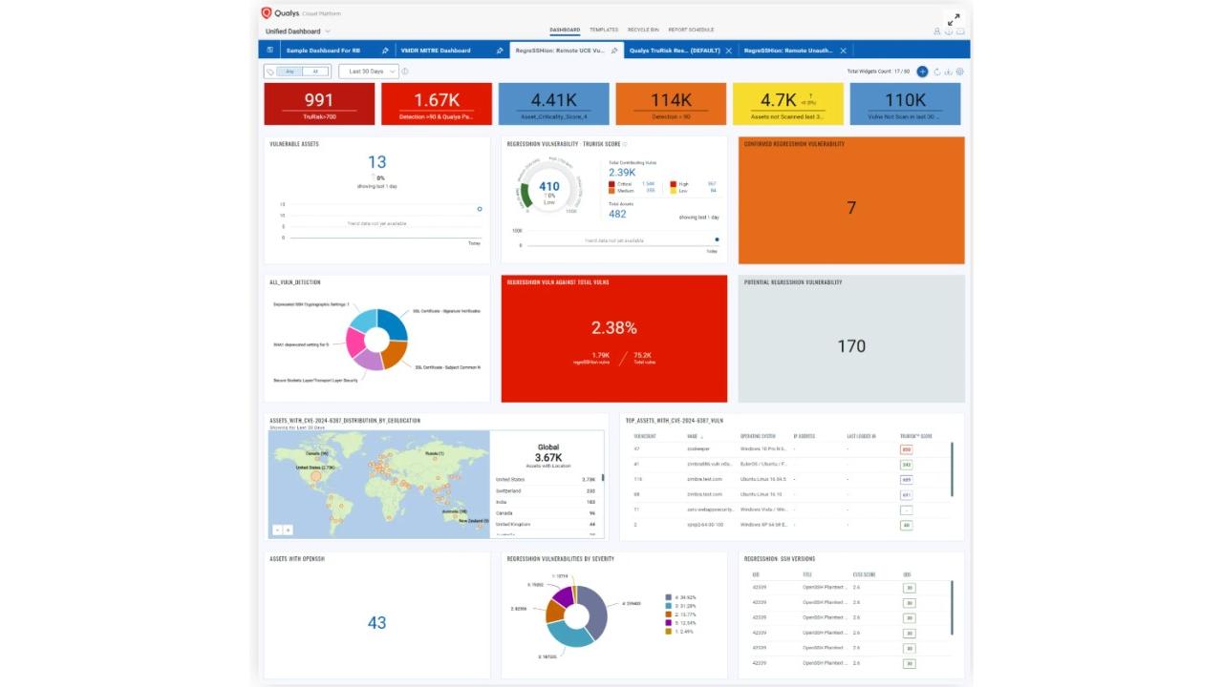1223x687 pixels.
Task: Click Potential Regresshion Vulnerability count 170
Action: (851, 346)
